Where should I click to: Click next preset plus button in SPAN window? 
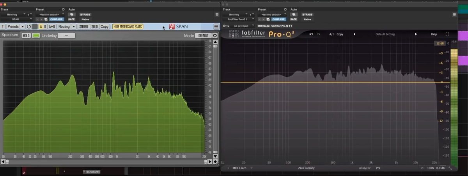pyautogui.click(x=41, y=19)
